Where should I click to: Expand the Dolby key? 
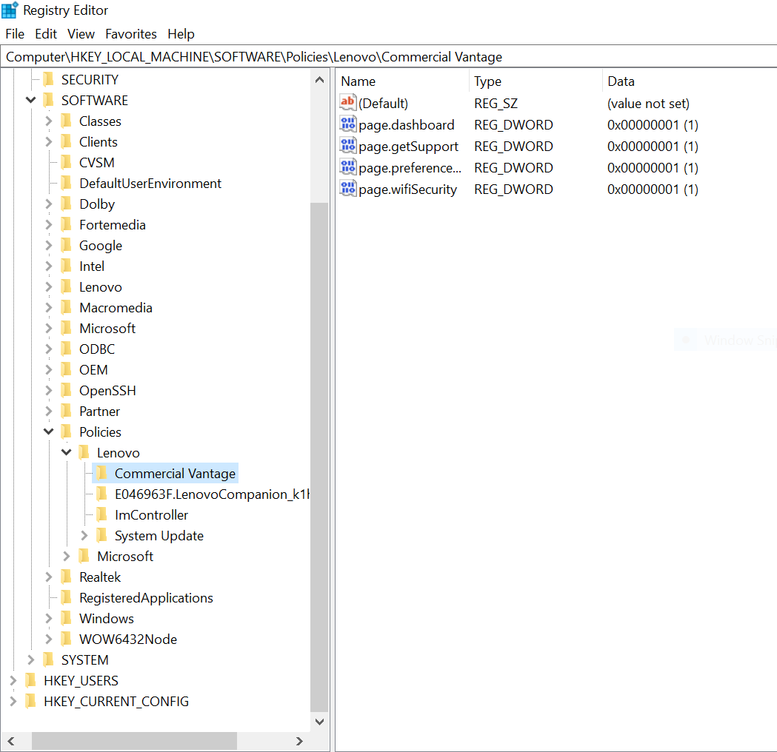pyautogui.click(x=49, y=204)
